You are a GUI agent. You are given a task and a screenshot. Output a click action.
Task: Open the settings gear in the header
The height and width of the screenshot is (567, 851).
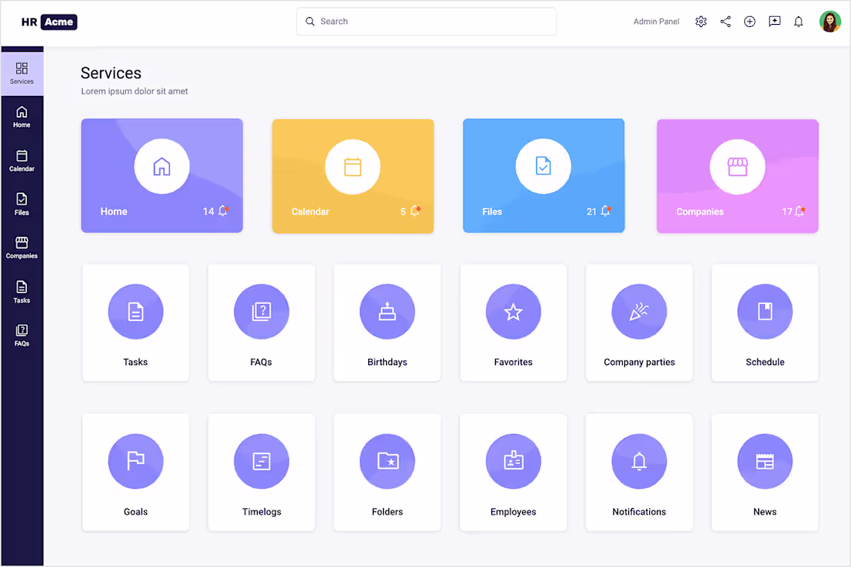(701, 22)
